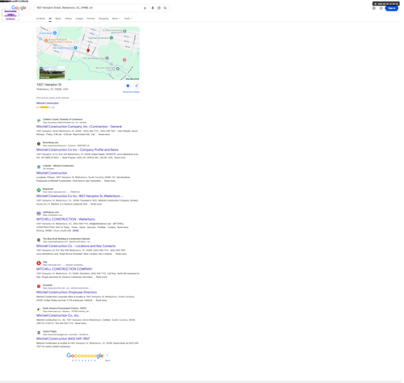The image size is (404, 383).
Task: Expand the More dropdown
Action: (x=116, y=19)
